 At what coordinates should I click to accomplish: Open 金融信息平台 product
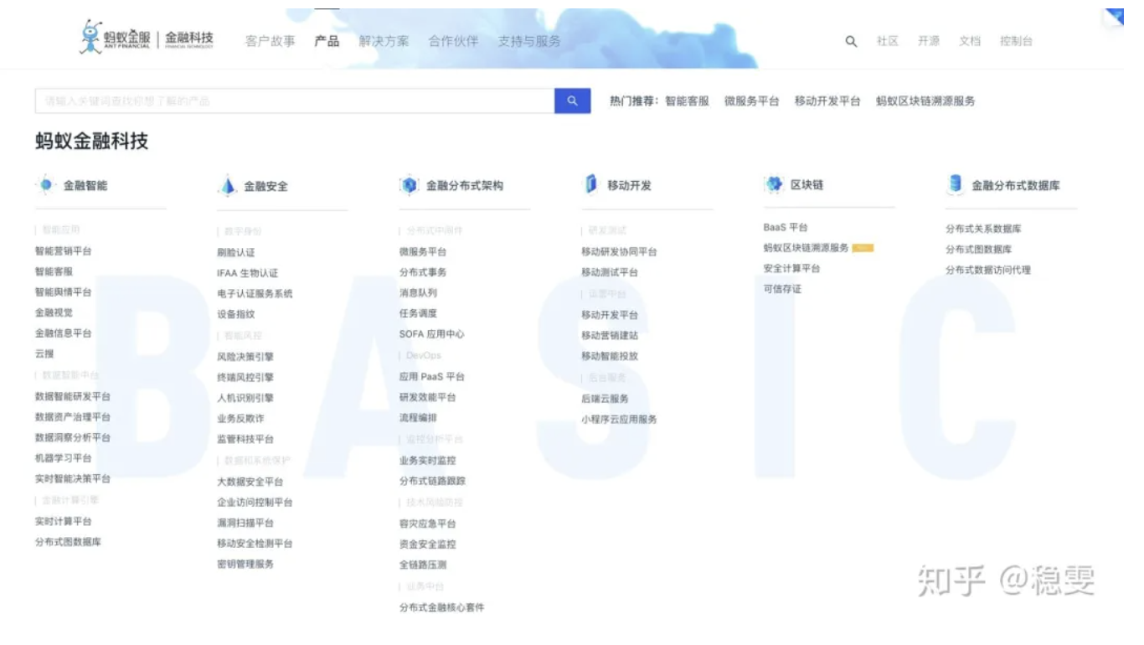pyautogui.click(x=64, y=333)
